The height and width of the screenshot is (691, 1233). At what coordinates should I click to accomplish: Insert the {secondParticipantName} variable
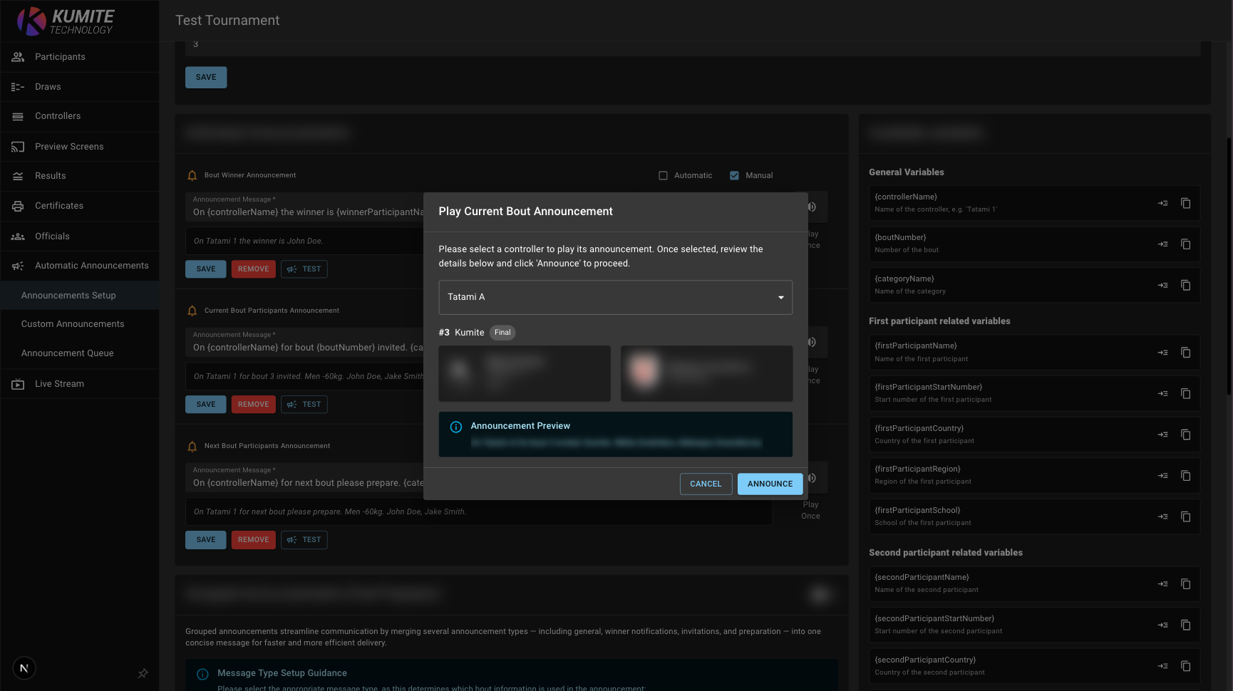[1162, 584]
